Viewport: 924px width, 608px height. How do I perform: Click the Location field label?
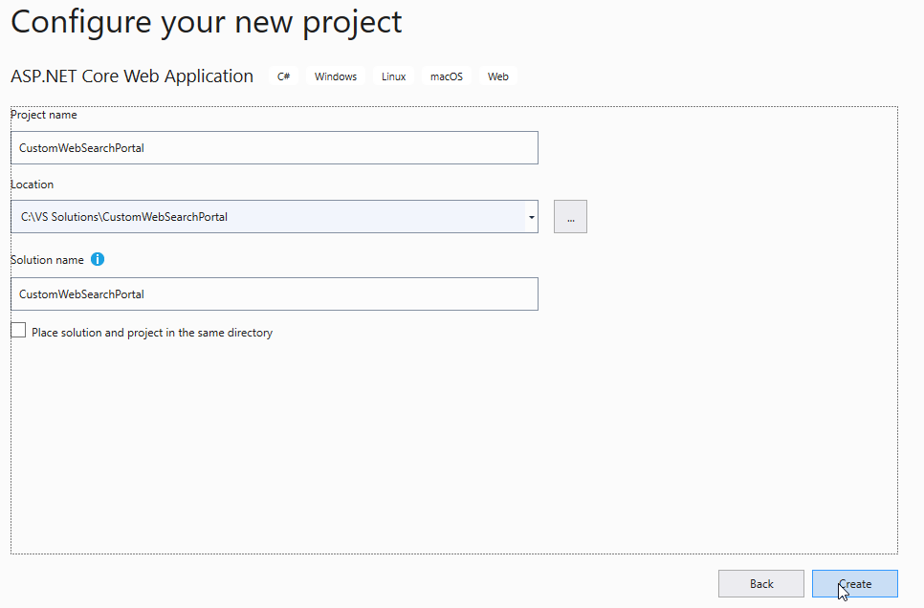(32, 185)
